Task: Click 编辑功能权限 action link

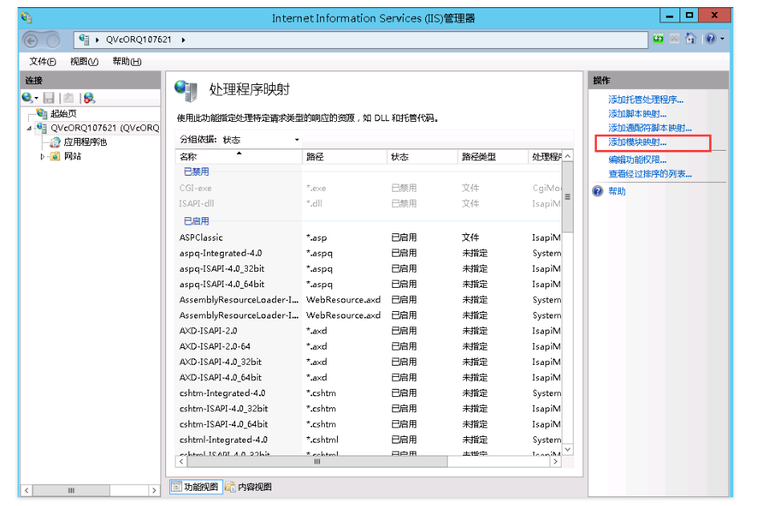Action: [637, 160]
